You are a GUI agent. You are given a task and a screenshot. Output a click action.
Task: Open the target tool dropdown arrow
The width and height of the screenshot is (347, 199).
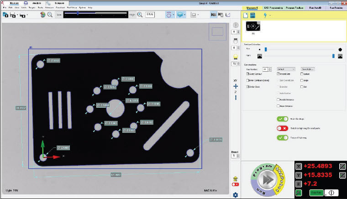point(173,15)
